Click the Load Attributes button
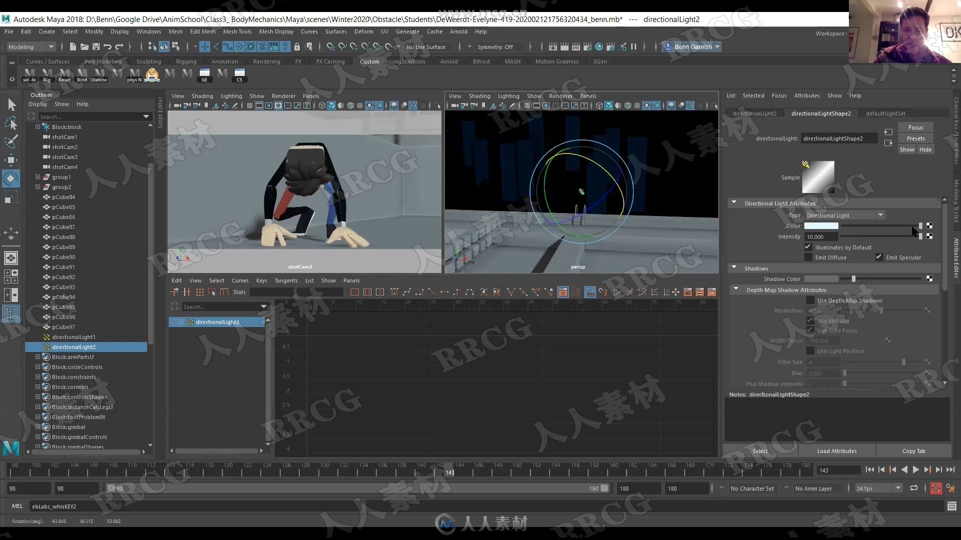Viewport: 961px width, 540px height. tap(836, 450)
